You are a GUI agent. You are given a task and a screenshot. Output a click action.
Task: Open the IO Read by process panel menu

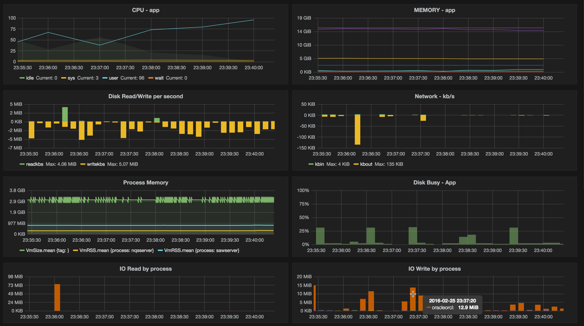pos(145,269)
